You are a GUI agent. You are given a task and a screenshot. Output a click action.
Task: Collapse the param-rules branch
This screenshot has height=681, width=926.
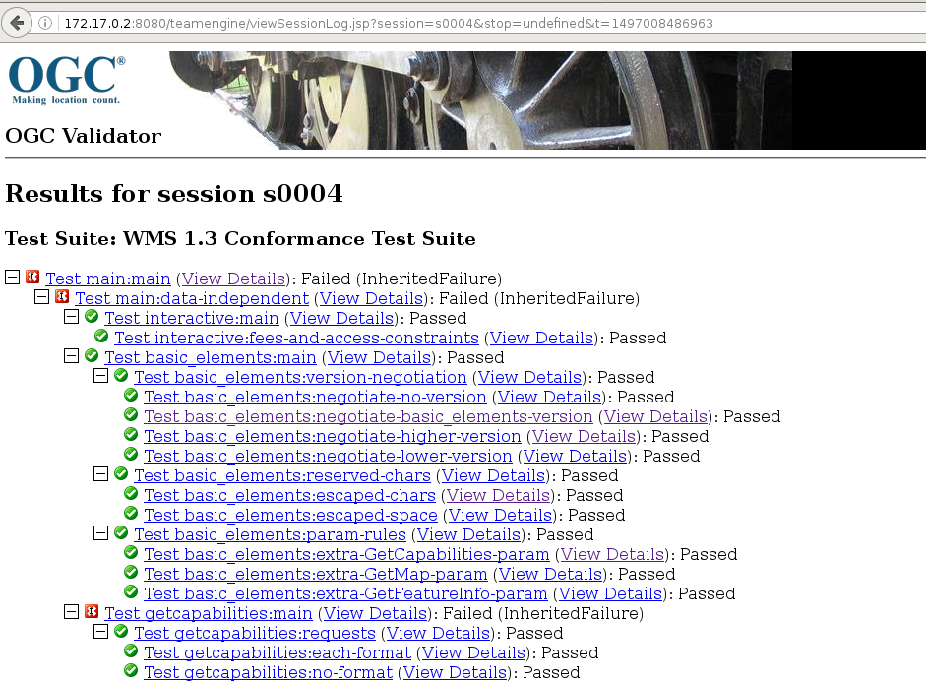pos(101,532)
